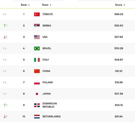Screen dimensions: 135x124
Task: Click the Türkiye flag icon
Action: (37, 14)
